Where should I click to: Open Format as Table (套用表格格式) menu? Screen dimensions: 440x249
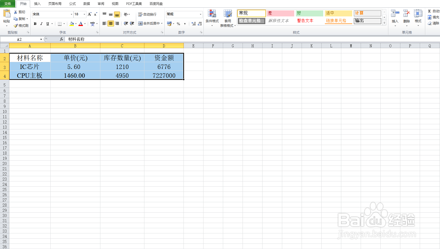coord(228,18)
